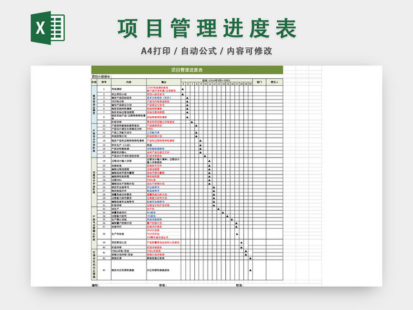Click the triangle marker in row 38

pos(237,234)
